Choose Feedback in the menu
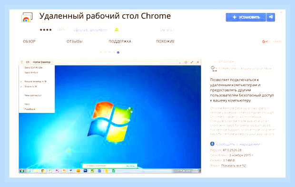295x187 pixels. click(x=30, y=109)
